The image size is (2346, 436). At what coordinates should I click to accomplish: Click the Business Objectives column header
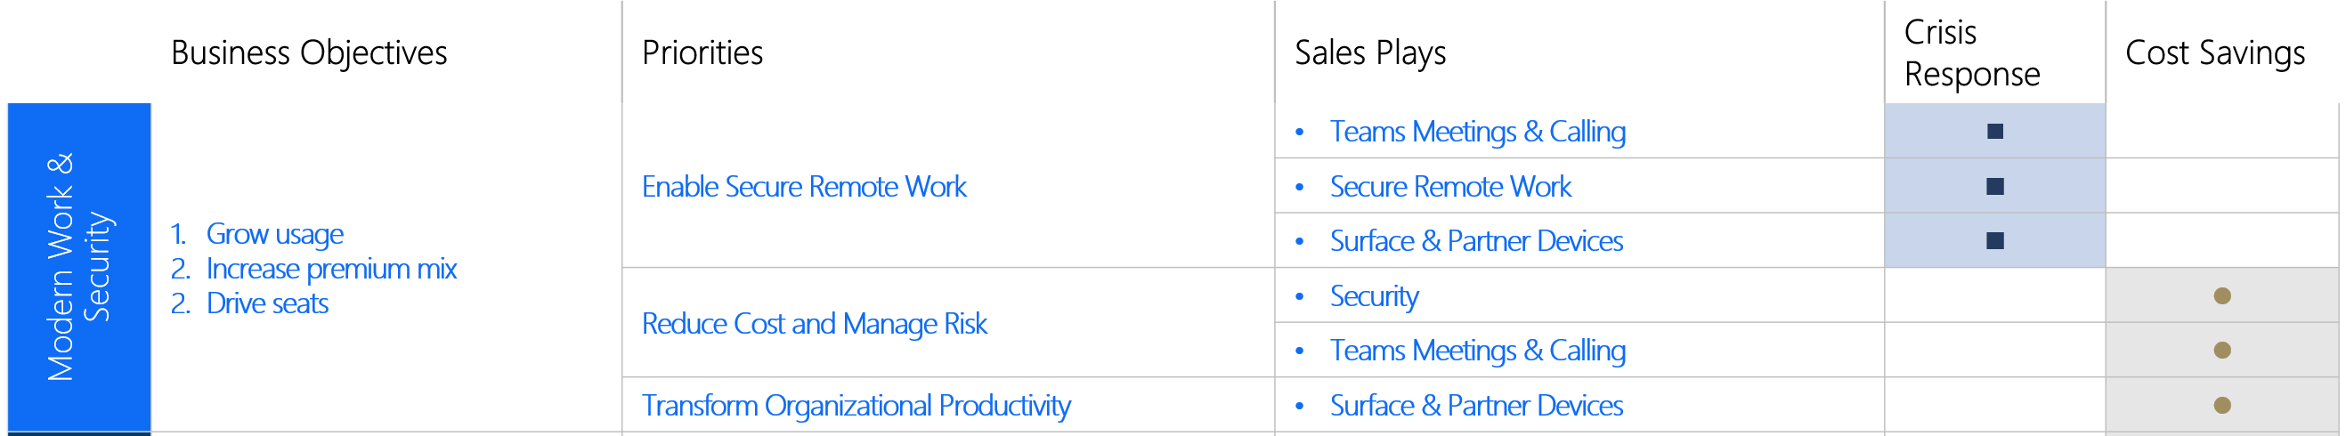click(309, 52)
